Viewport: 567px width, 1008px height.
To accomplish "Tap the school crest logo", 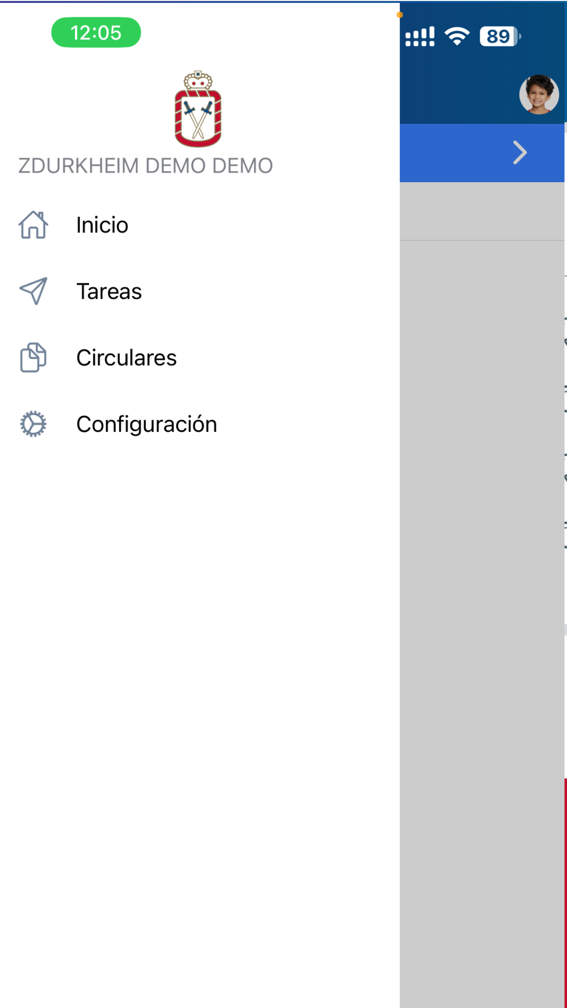I will (x=198, y=109).
